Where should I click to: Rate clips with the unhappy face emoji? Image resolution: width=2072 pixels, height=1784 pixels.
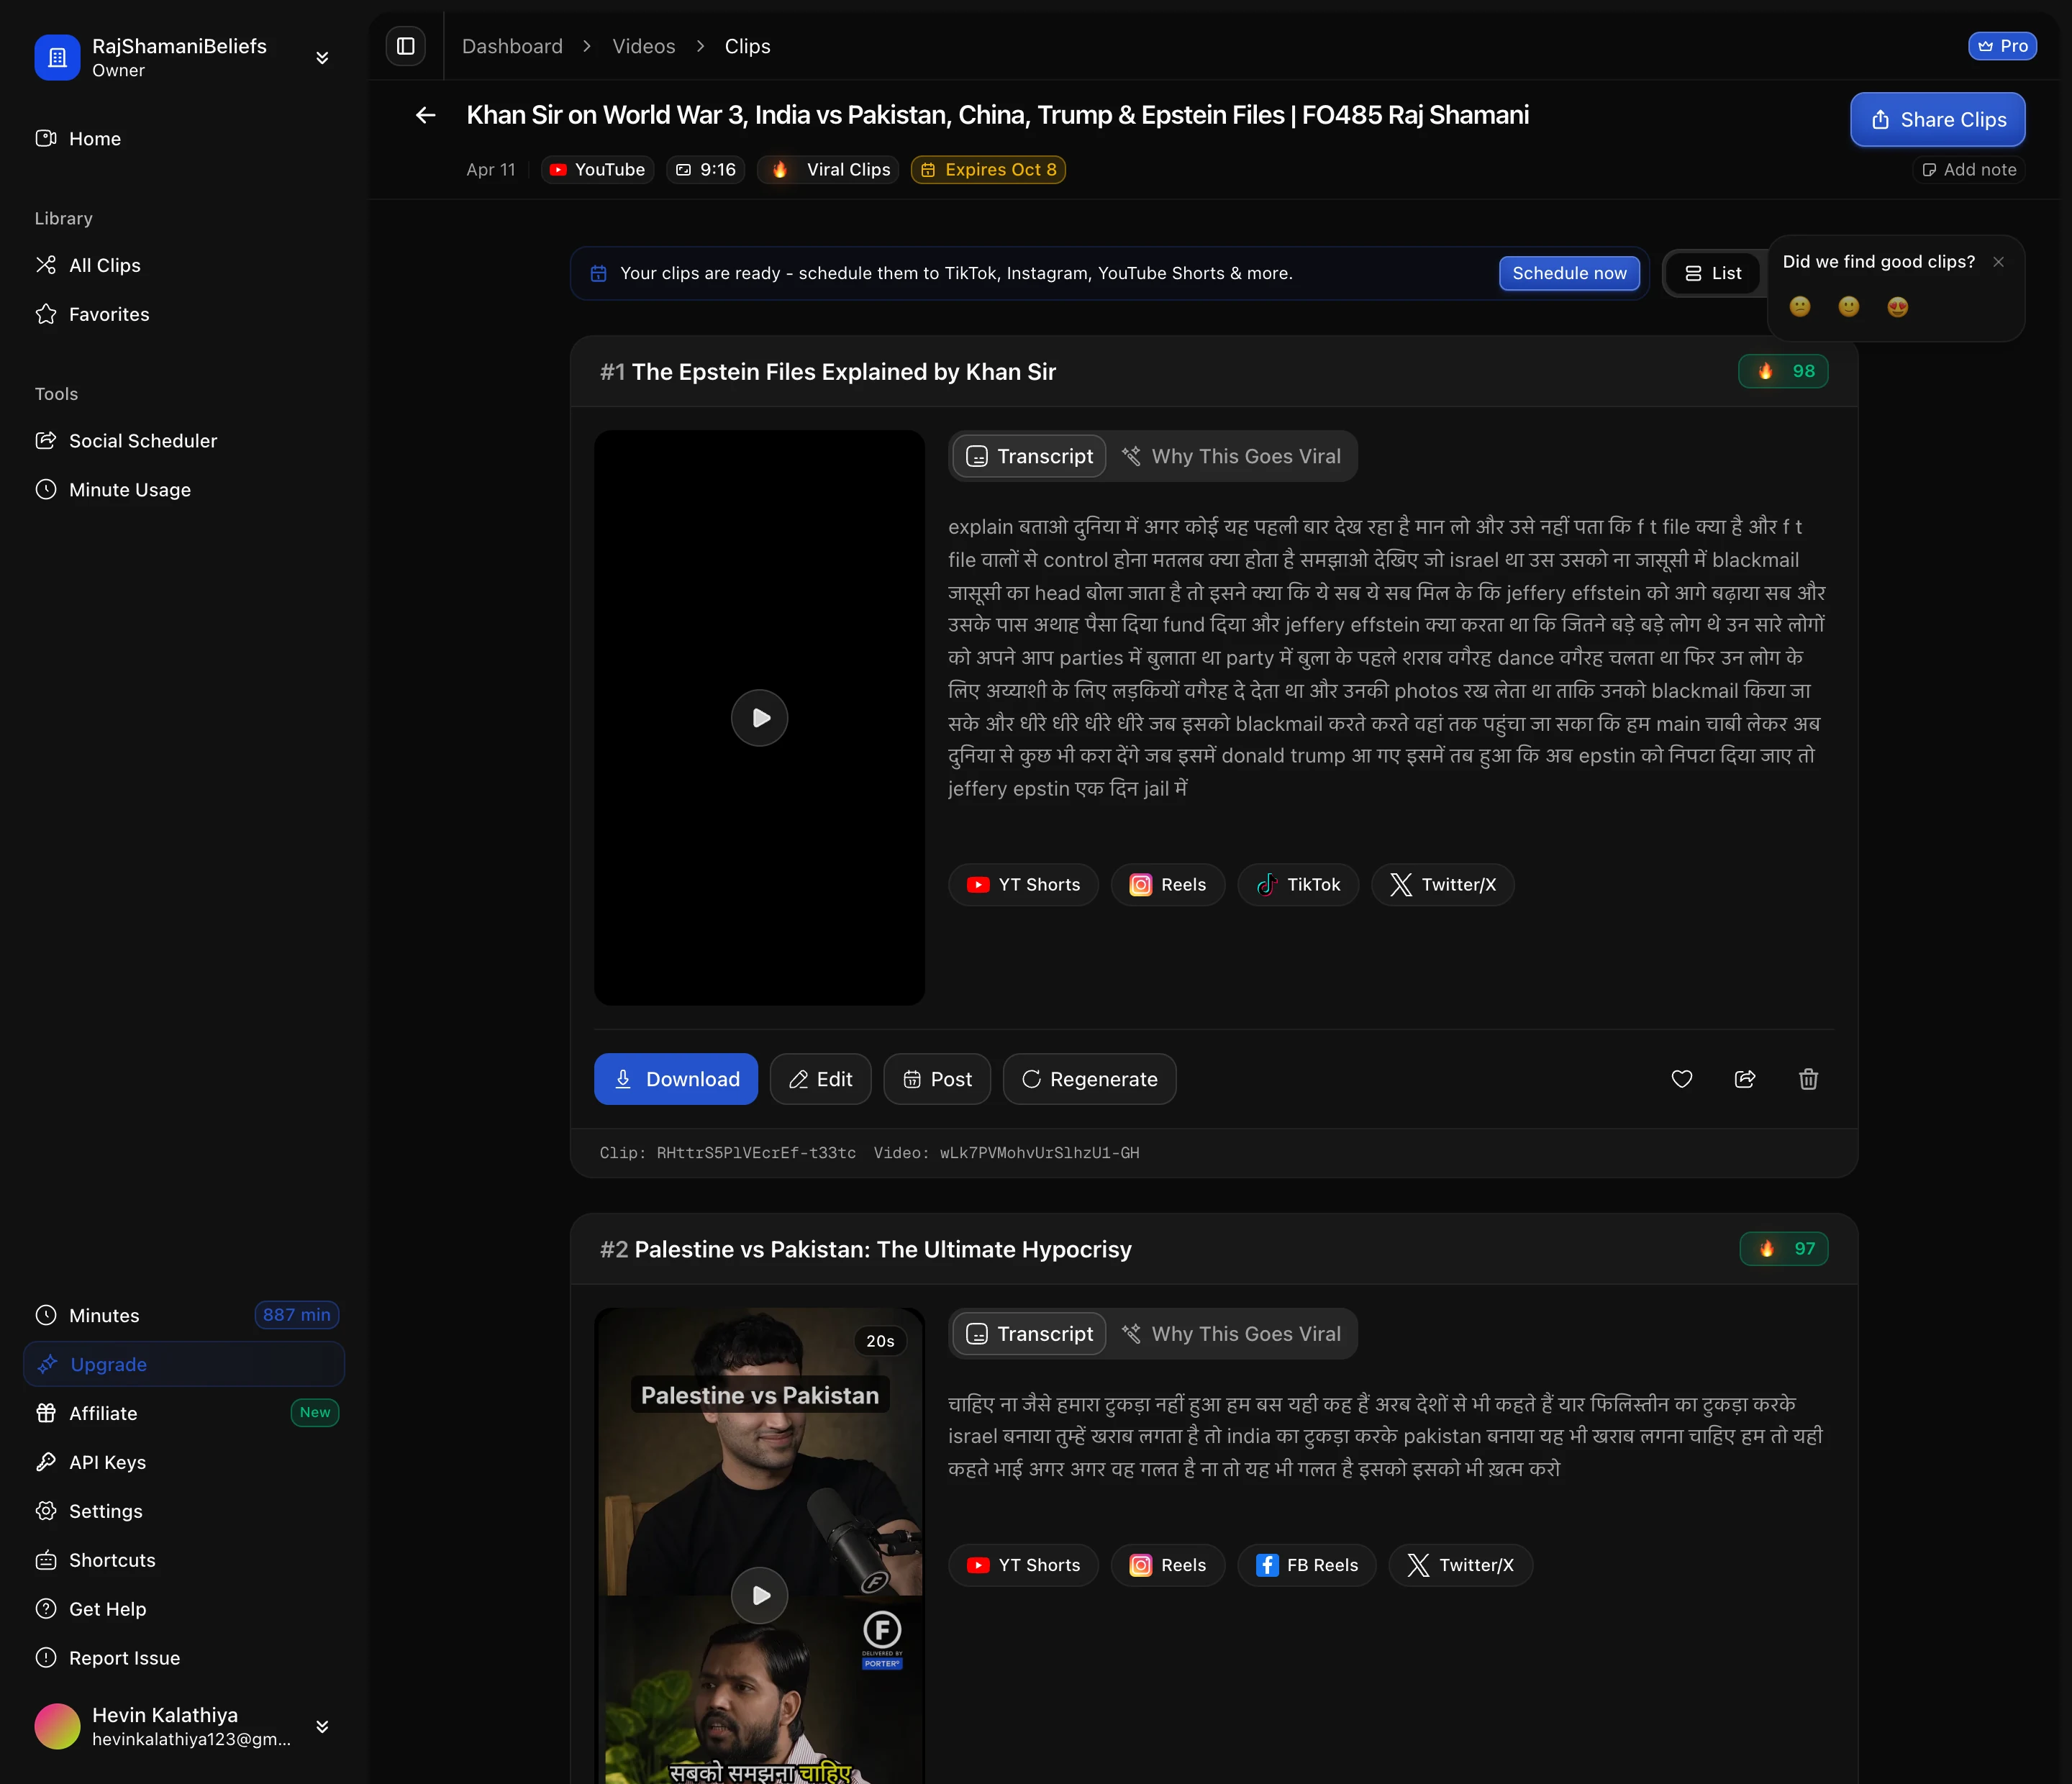[1799, 307]
